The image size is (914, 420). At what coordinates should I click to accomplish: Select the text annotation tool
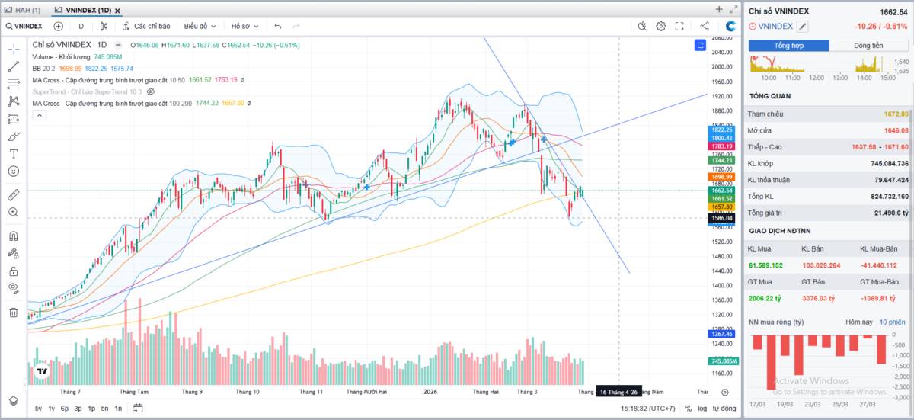[14, 153]
